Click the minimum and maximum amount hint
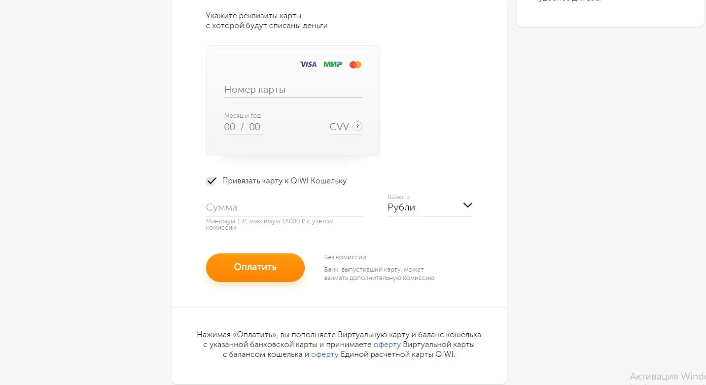The image size is (706, 385). click(270, 224)
